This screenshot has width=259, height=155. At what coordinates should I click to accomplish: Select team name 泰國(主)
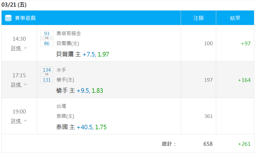[x=65, y=116]
